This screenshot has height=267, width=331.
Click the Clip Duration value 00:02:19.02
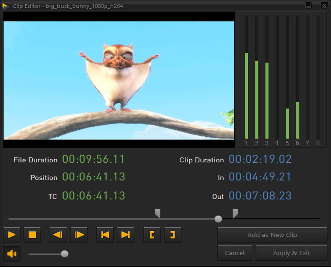[x=260, y=159]
